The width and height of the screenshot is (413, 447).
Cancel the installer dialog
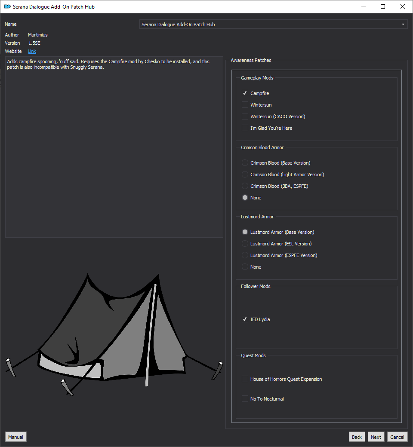pyautogui.click(x=397, y=437)
